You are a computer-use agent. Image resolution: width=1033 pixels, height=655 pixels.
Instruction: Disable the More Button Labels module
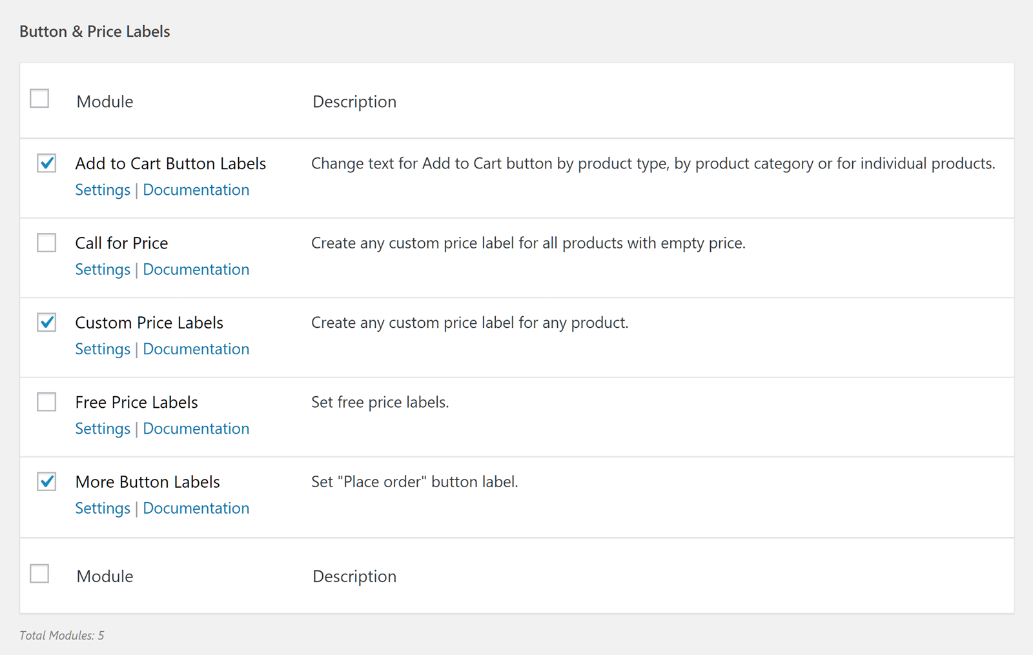point(46,481)
